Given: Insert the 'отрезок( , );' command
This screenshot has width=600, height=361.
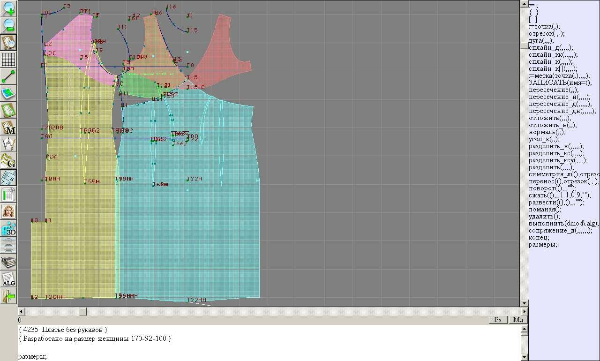Looking at the screenshot, I should pos(547,33).
